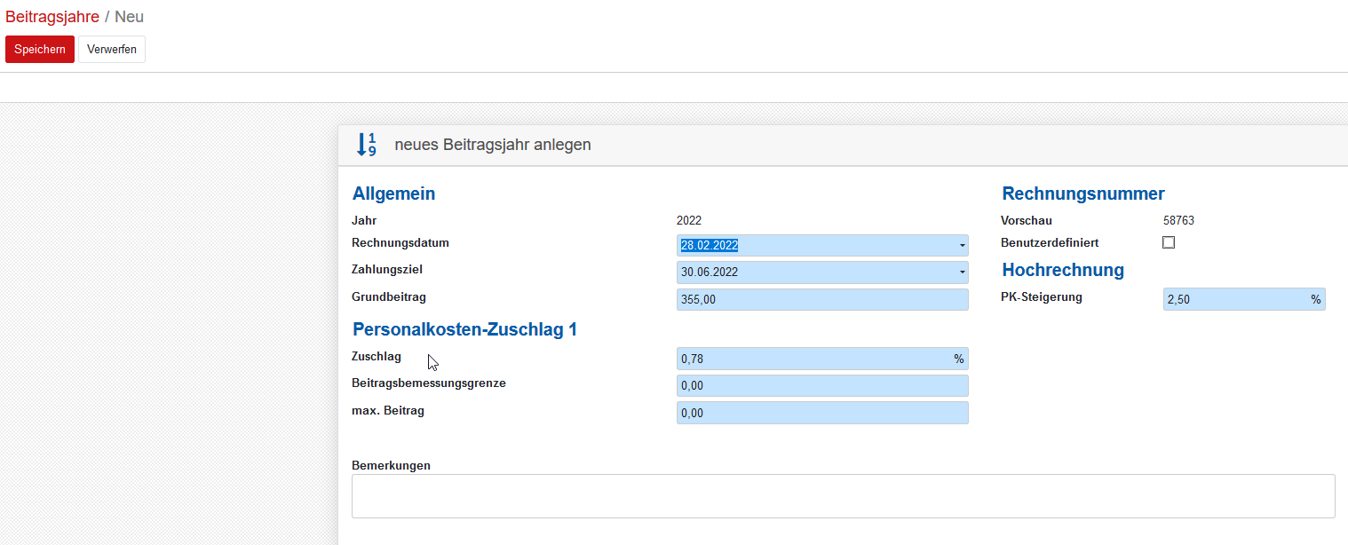Image resolution: width=1348 pixels, height=545 pixels.
Task: Click the Jahr value 2022
Action: click(x=689, y=221)
